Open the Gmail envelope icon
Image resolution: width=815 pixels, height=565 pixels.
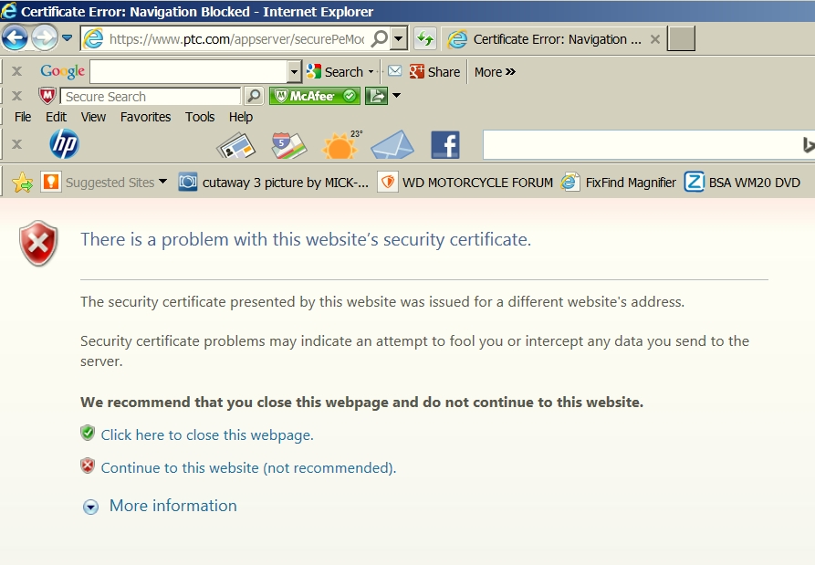[x=394, y=70]
